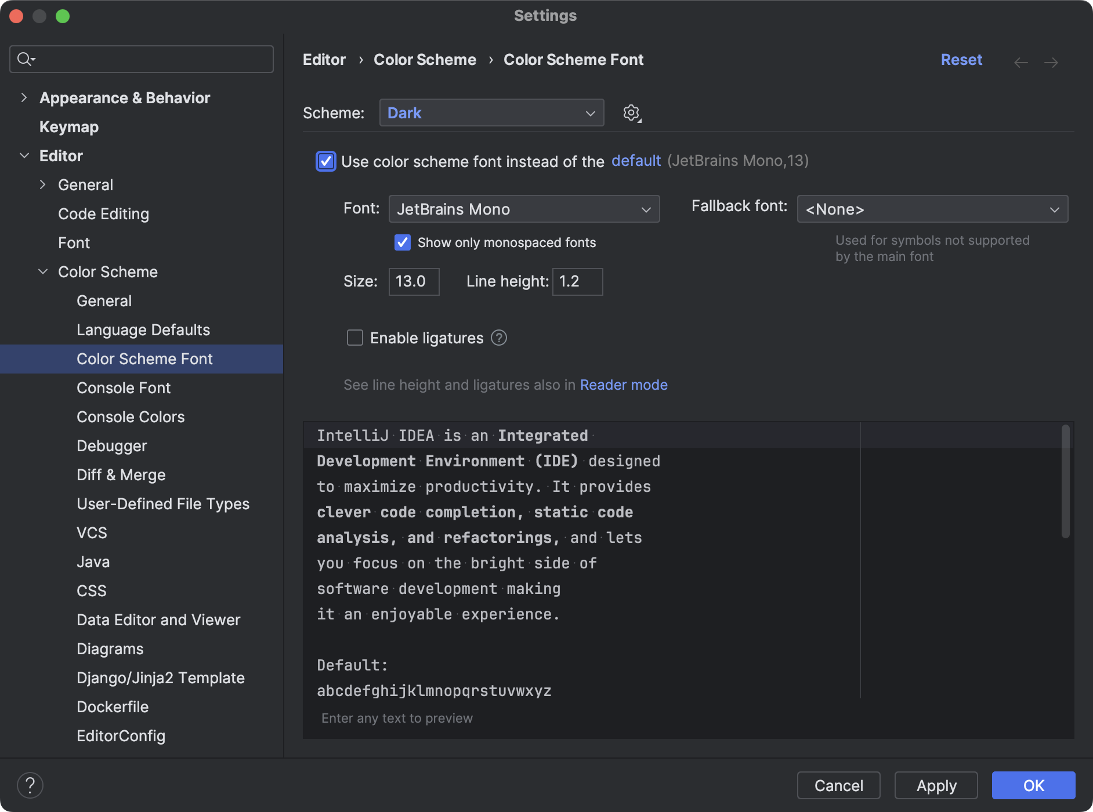Select Color Scheme in the breadcrumb path
The height and width of the screenshot is (812, 1093).
pyautogui.click(x=425, y=59)
